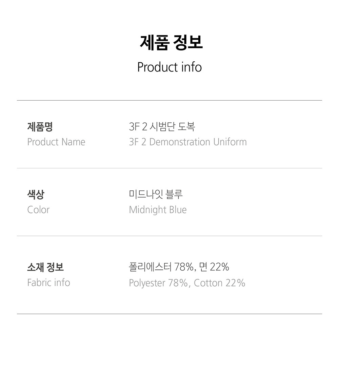Click the divider between Product Name and Color
Viewport: 339px width, 370px height.
tap(169, 168)
